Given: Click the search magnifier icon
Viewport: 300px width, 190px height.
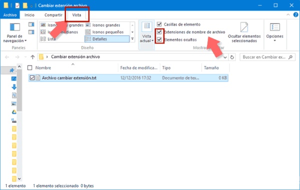Looking at the screenshot, I should (290, 57).
